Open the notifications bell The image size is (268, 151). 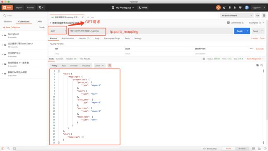[x=235, y=7]
